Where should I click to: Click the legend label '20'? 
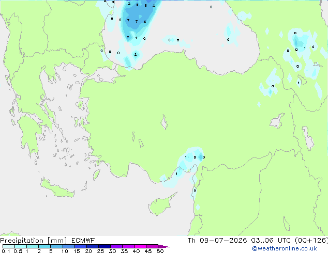88,251
